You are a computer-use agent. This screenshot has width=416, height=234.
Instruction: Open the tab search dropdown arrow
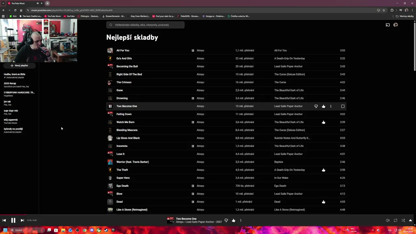(x=3, y=3)
